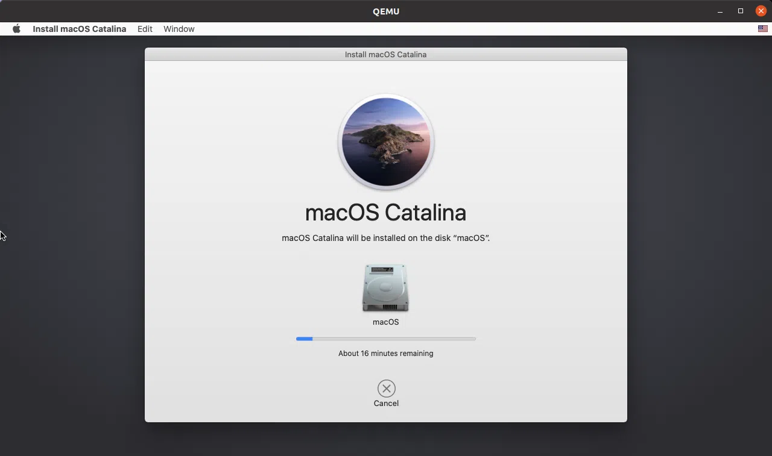Click the 'macOS' disk name label

tap(386, 322)
